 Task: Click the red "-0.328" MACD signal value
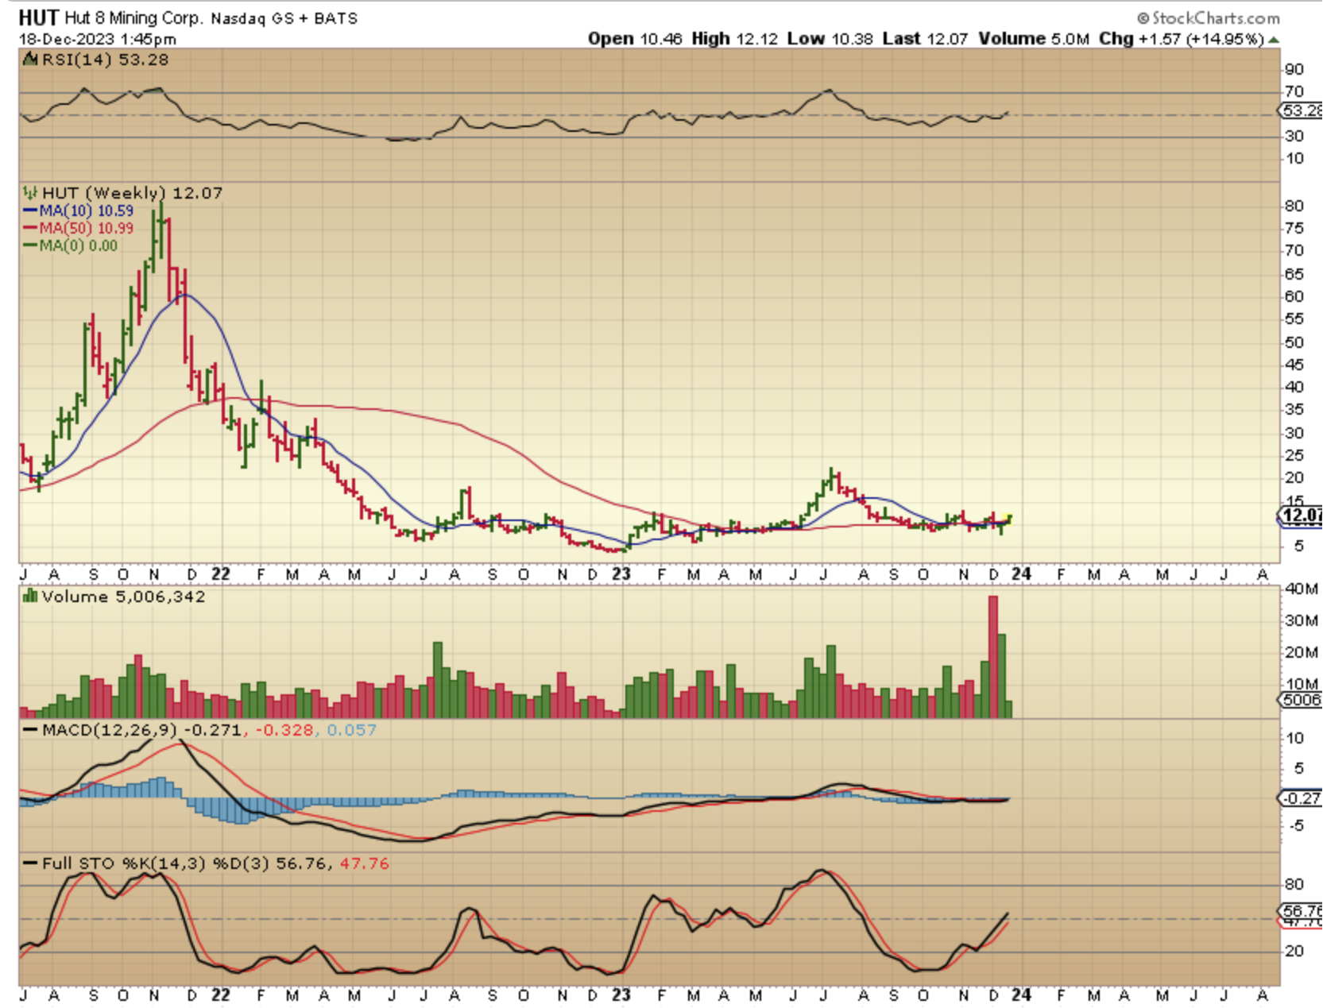(x=284, y=730)
